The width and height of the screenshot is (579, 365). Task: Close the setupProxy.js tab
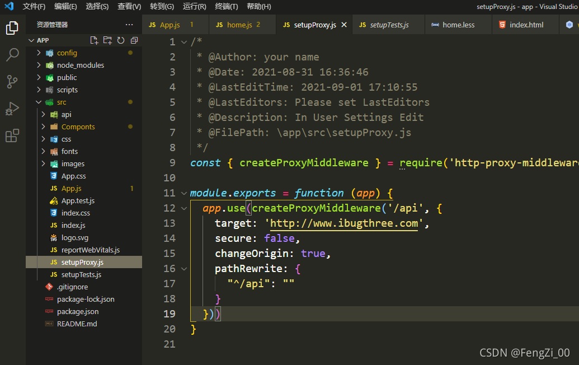pos(344,25)
